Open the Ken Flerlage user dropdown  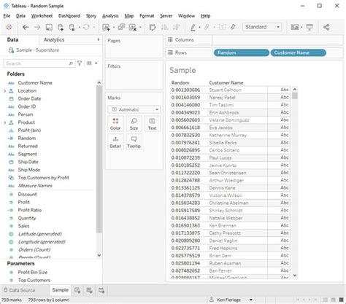[x=251, y=300]
